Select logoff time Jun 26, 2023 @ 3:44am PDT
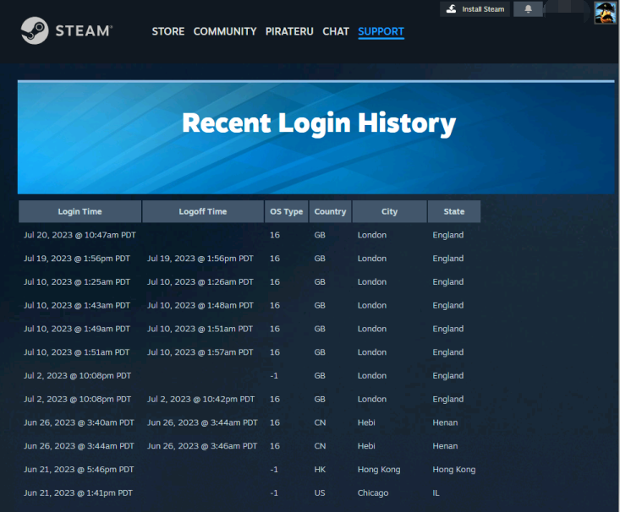Viewport: 620px width, 512px height. (202, 422)
